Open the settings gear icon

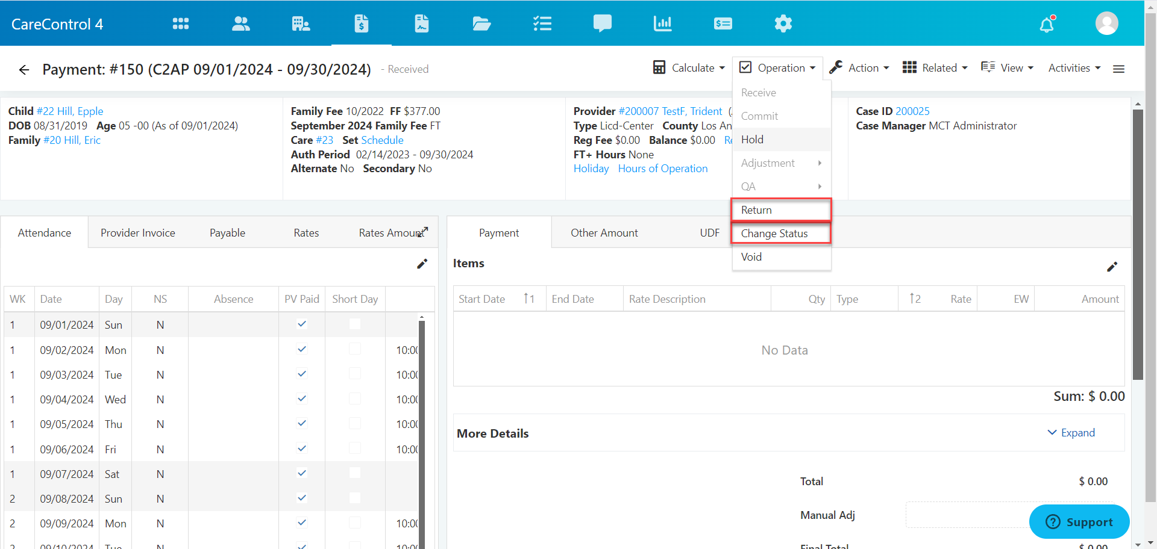tap(783, 23)
